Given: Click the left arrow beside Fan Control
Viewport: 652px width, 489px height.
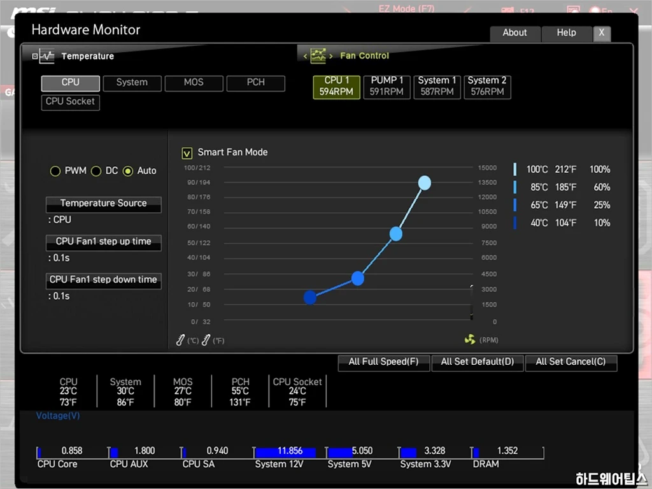Looking at the screenshot, I should 305,56.
